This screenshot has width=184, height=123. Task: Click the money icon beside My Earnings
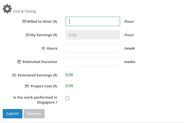[27, 35]
